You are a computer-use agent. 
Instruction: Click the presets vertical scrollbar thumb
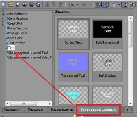pos(130,34)
